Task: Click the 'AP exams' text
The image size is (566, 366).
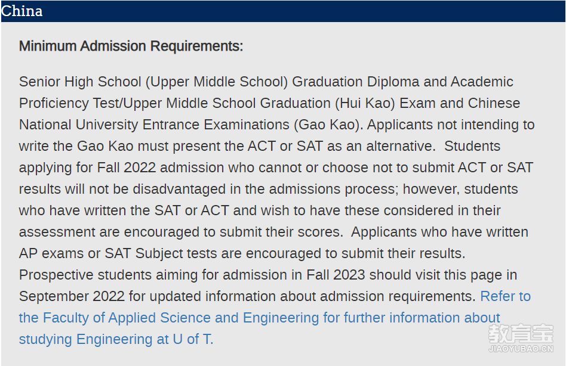Action: pos(52,253)
